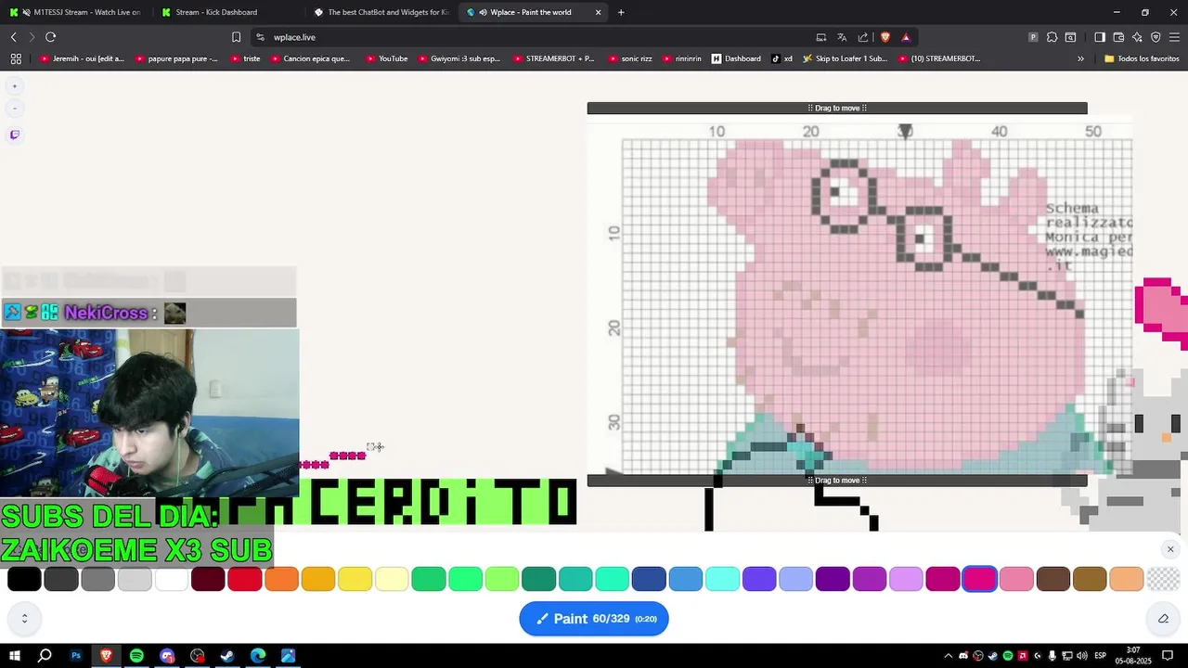The image size is (1188, 668).
Task: Open the Dashboard bookmark
Action: coord(737,58)
